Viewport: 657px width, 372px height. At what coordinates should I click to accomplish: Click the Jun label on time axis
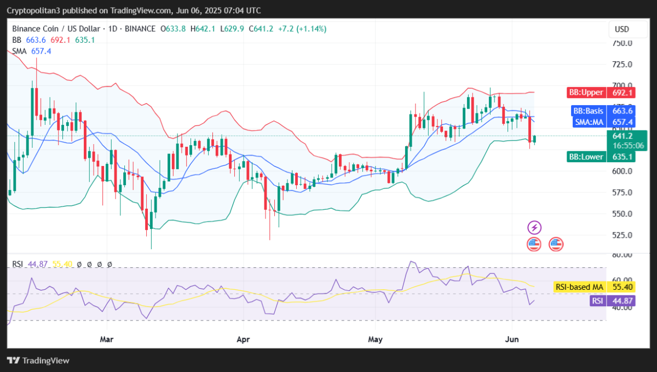512,339
